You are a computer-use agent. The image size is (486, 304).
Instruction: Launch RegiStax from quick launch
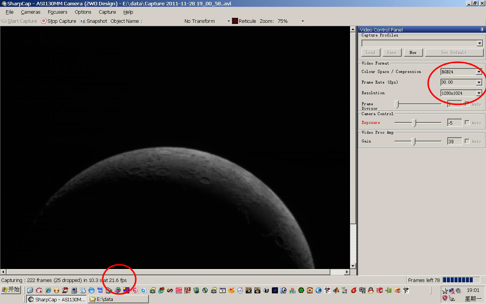pyautogui.click(x=100, y=290)
